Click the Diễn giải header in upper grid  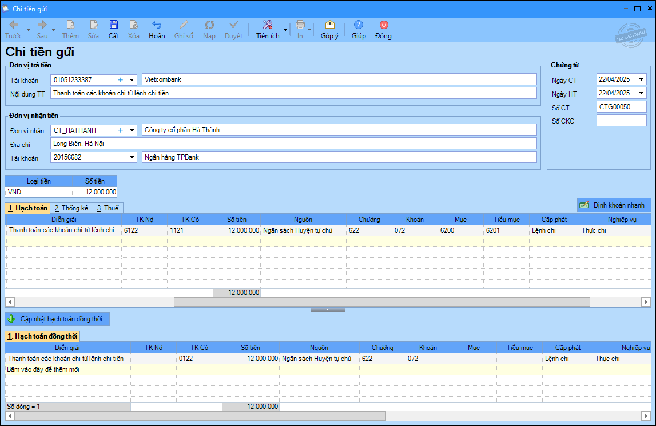(x=63, y=219)
